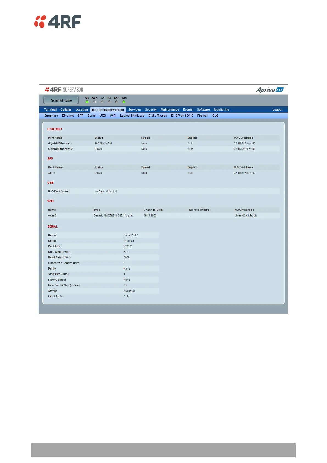
Task: Click the Serial Port 1 name value
Action: pyautogui.click(x=131, y=235)
